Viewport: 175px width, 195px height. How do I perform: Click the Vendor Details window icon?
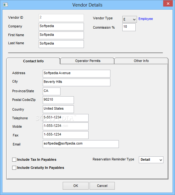pyautogui.click(x=6, y=5)
